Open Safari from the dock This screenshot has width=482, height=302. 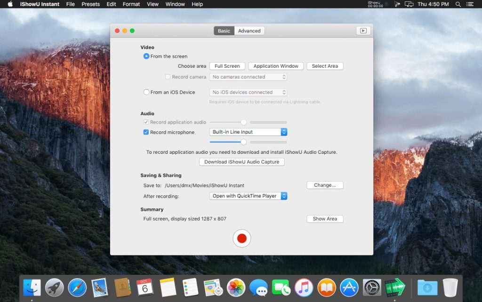(x=77, y=287)
